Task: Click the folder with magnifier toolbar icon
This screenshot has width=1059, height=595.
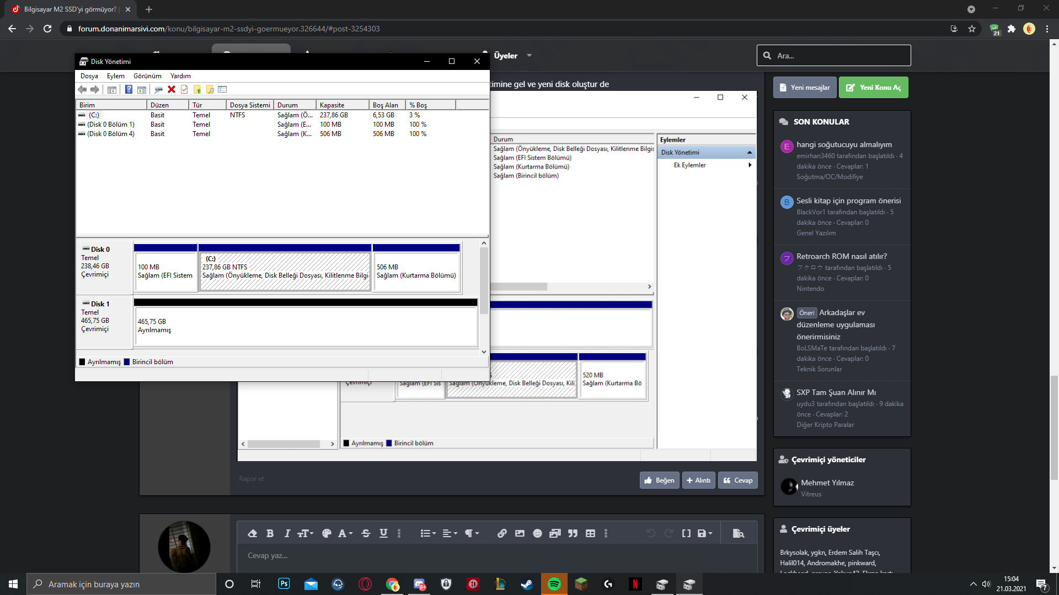Action: tap(210, 89)
